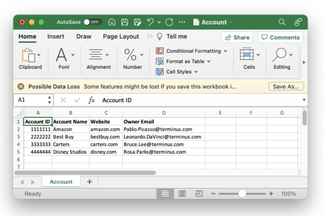324x216 pixels.
Task: Open the Home icon in title bar
Action: pyautogui.click(x=112, y=22)
